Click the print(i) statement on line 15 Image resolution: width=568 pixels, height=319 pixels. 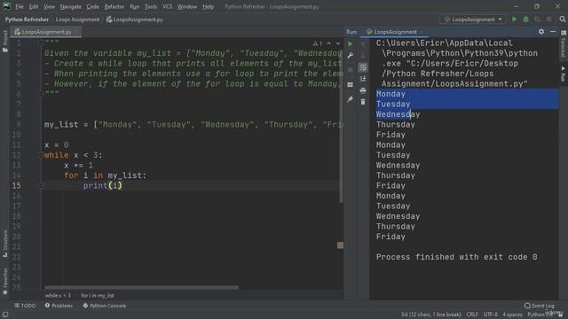pos(103,185)
